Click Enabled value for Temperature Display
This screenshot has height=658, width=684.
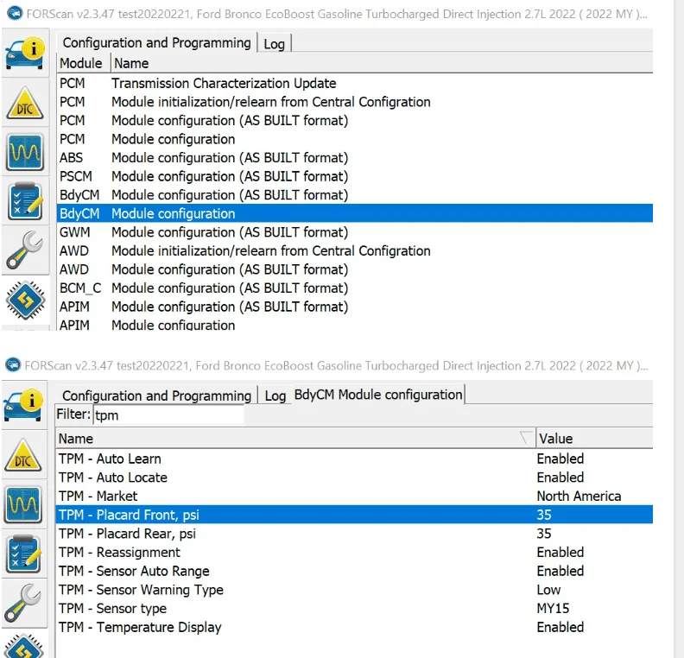pos(560,627)
